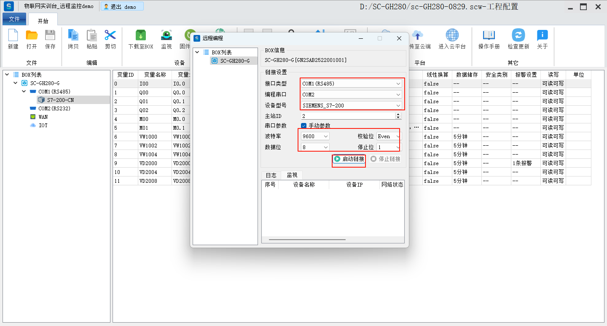This screenshot has height=326, width=607.
Task: Click the 下载至BOX download icon
Action: click(x=141, y=35)
